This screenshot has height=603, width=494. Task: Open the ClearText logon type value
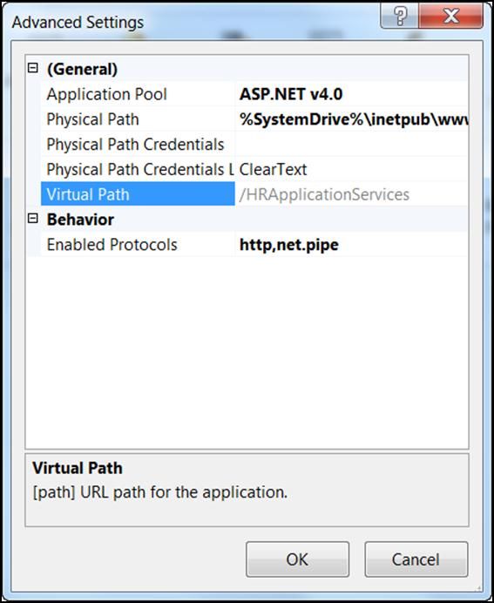351,169
